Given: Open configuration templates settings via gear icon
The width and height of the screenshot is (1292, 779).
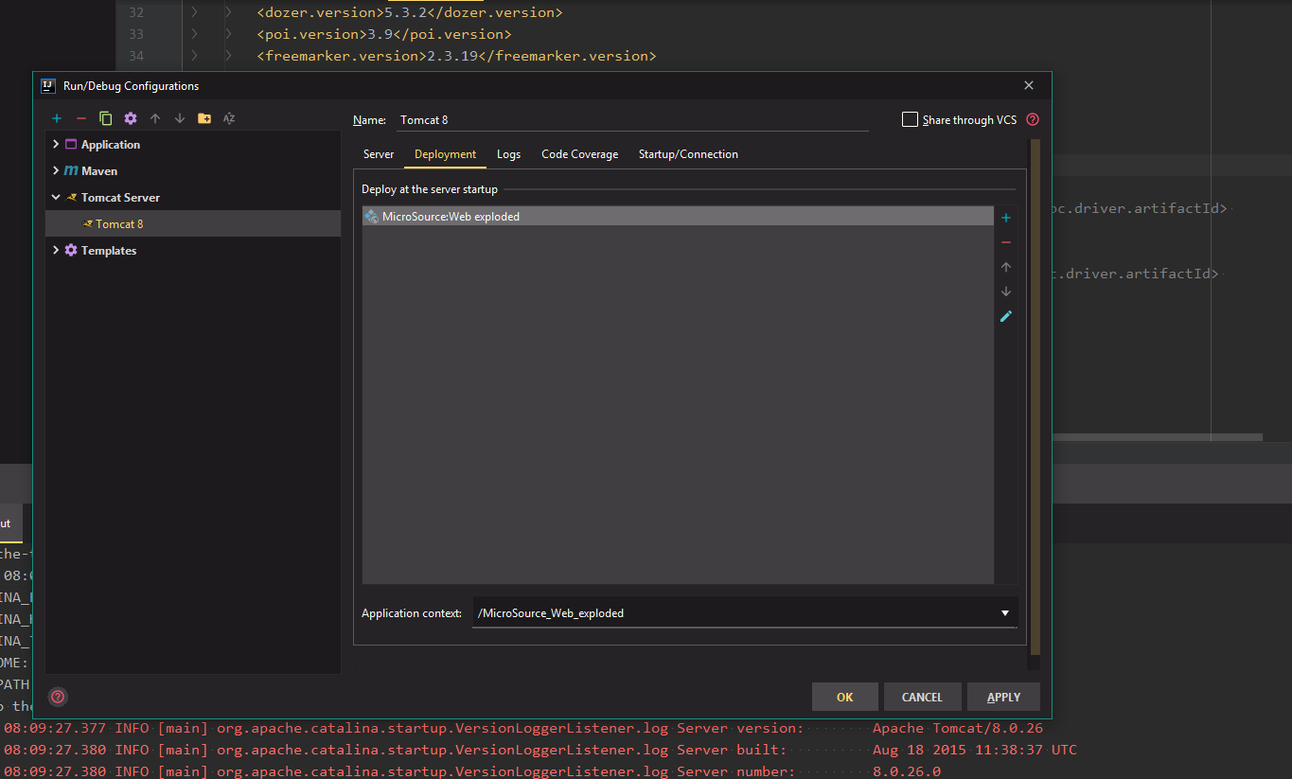Looking at the screenshot, I should pyautogui.click(x=131, y=117).
